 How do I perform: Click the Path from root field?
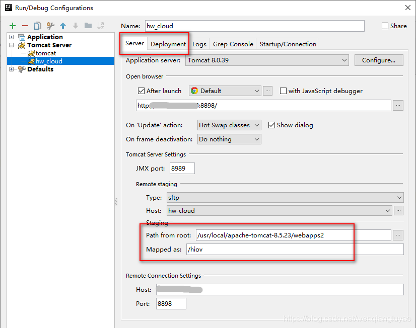[x=294, y=235]
